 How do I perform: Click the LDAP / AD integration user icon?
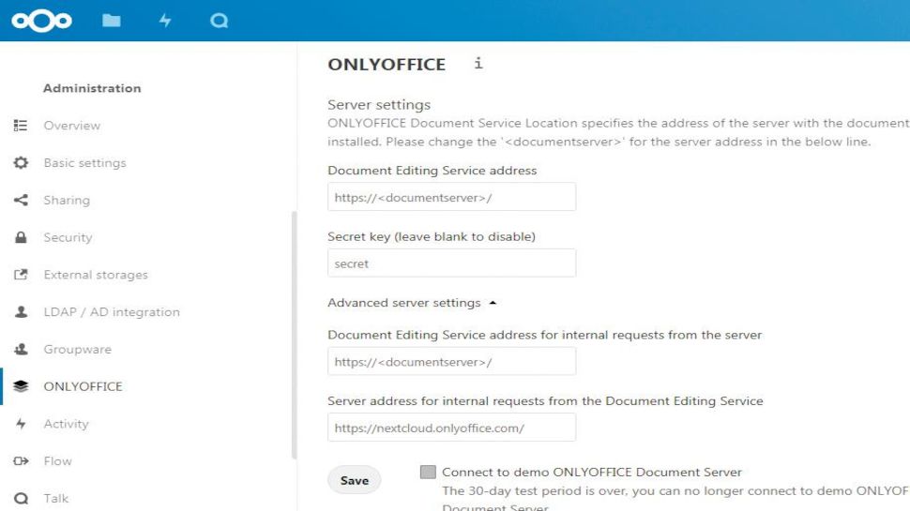click(x=21, y=312)
